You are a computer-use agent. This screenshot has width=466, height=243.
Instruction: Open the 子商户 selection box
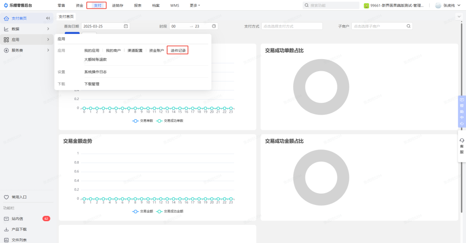[x=382, y=26]
